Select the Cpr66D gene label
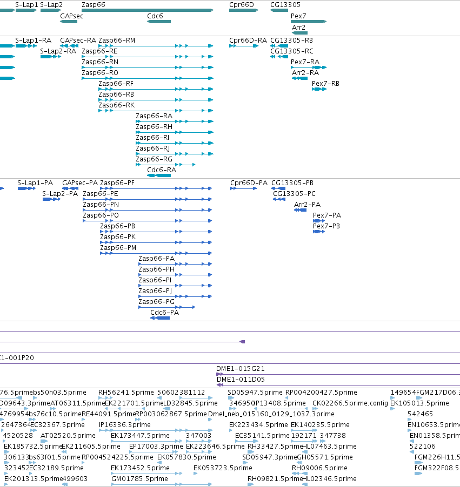The width and height of the screenshot is (460, 487). (x=242, y=5)
